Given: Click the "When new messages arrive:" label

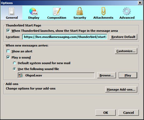Looking at the screenshot, I should (x=27, y=45).
